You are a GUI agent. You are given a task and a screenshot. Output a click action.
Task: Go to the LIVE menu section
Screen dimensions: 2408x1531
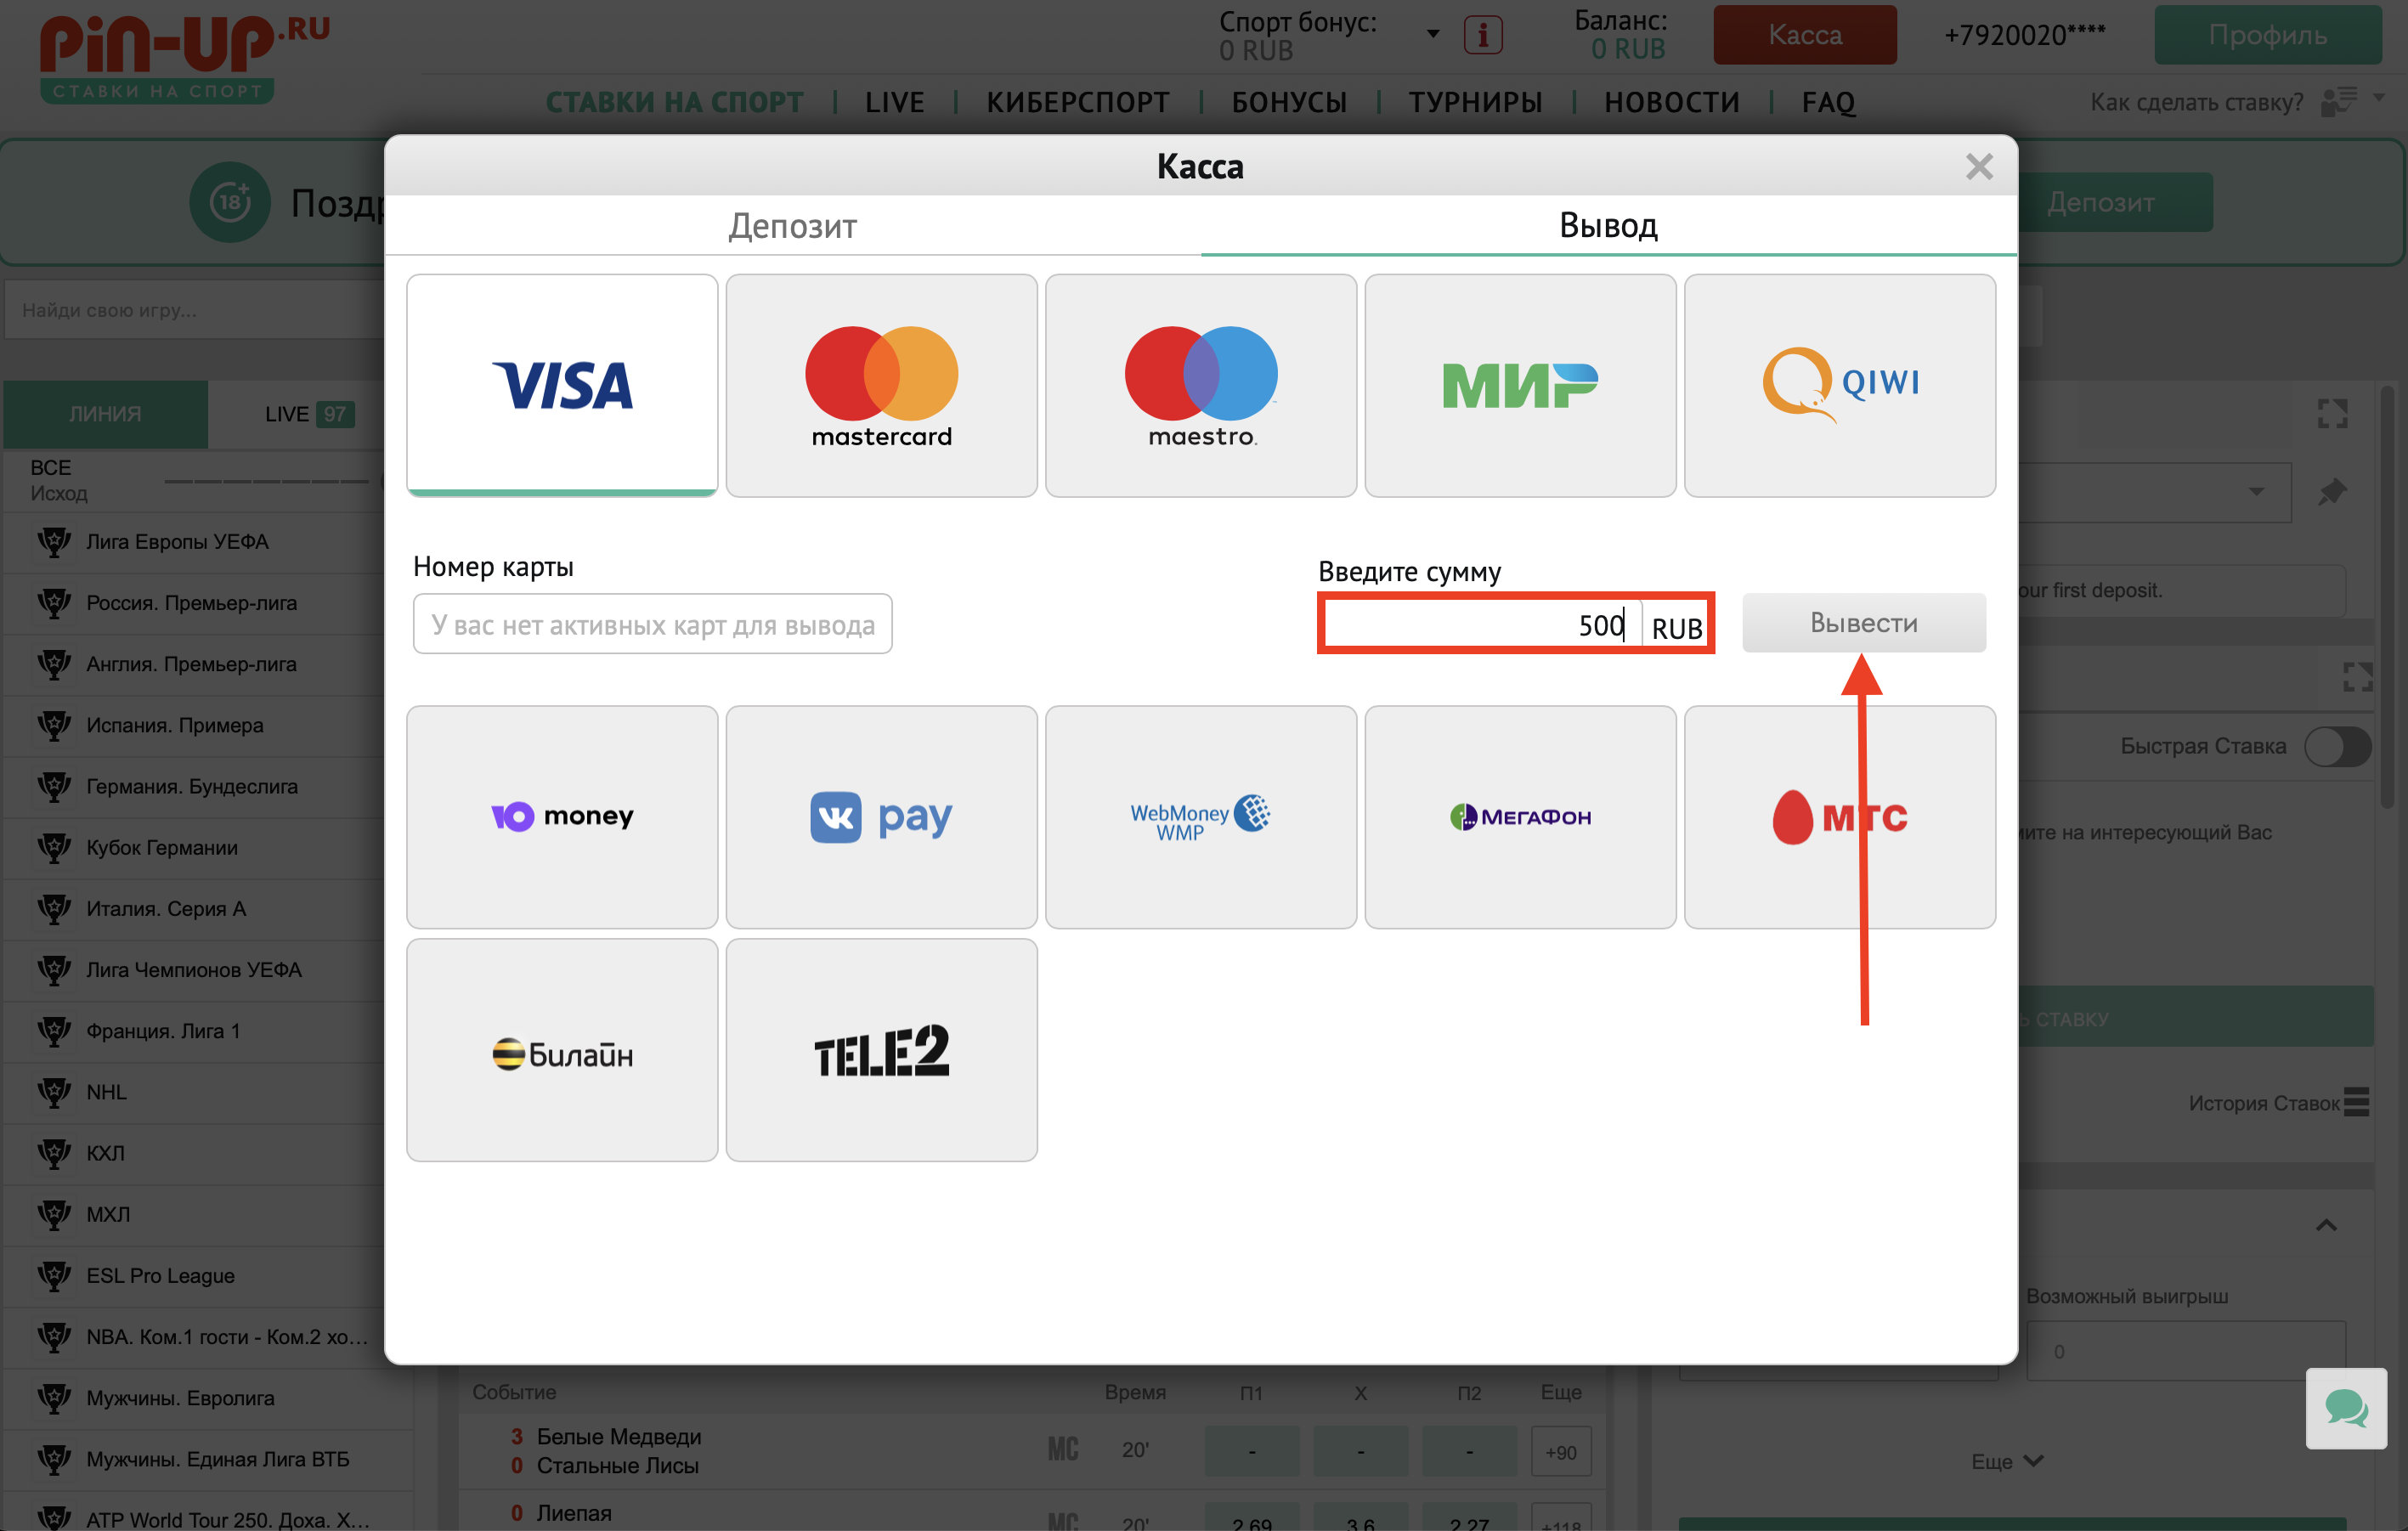[x=894, y=102]
